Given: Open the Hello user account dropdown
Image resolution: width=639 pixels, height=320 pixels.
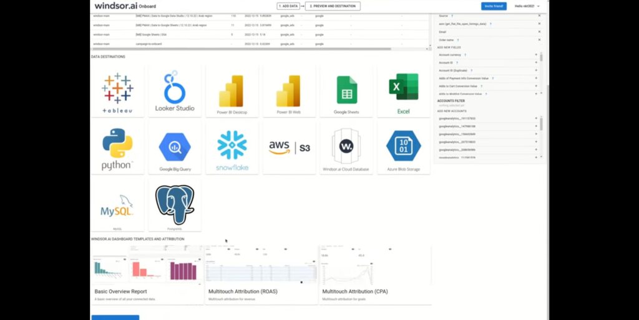Looking at the screenshot, I should pos(527,6).
